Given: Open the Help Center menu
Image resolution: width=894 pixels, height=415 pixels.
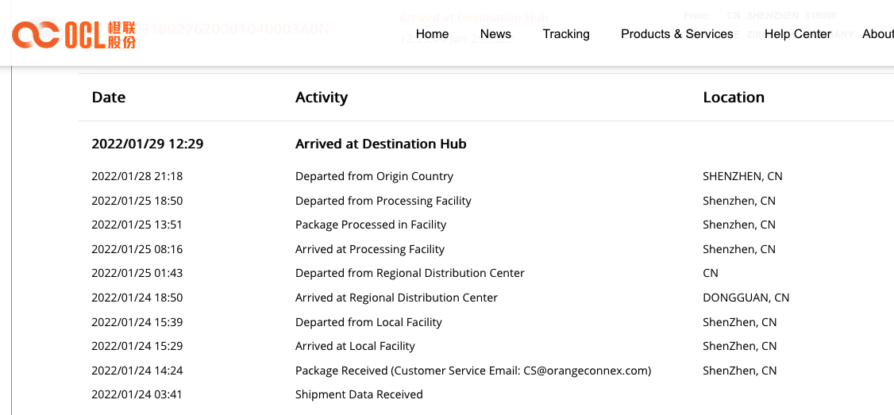Looking at the screenshot, I should pos(798,34).
